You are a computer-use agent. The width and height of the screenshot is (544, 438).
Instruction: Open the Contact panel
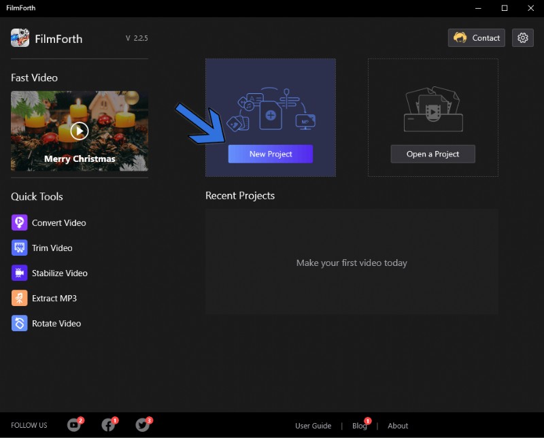476,37
